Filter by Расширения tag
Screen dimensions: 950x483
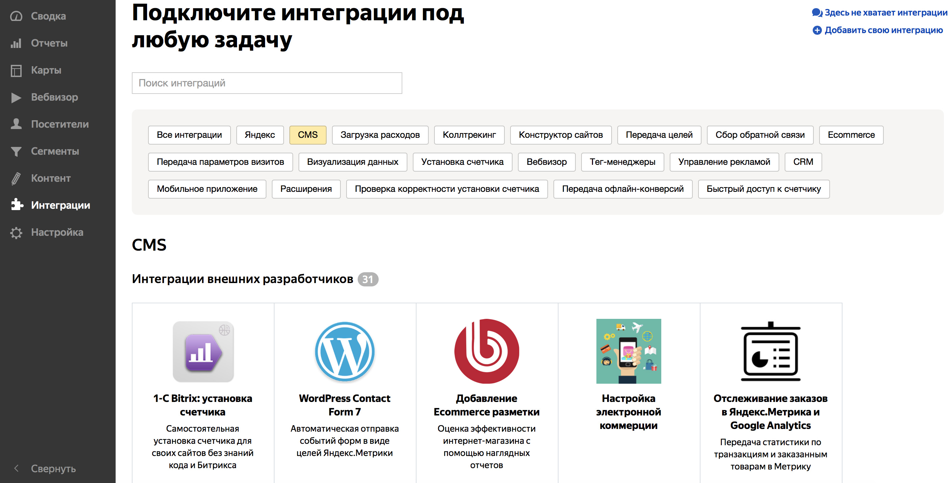coord(306,189)
